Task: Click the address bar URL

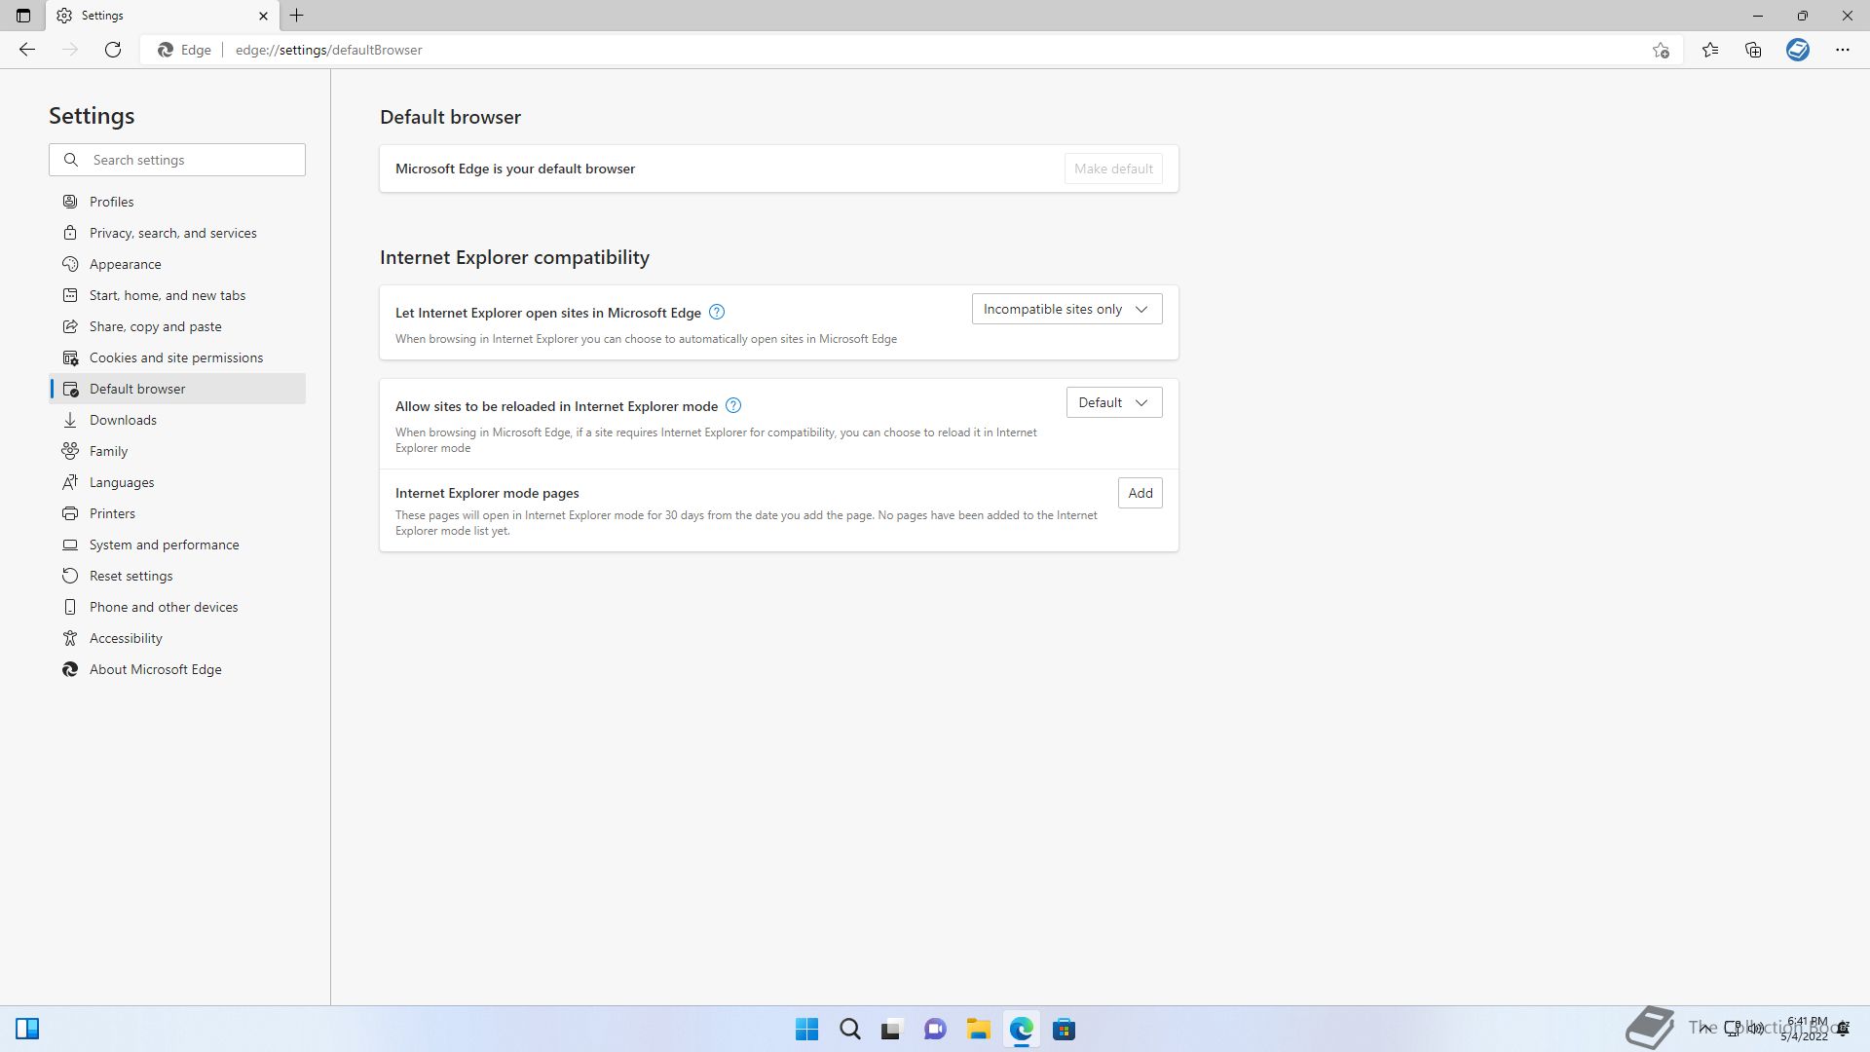Action: [x=328, y=50]
